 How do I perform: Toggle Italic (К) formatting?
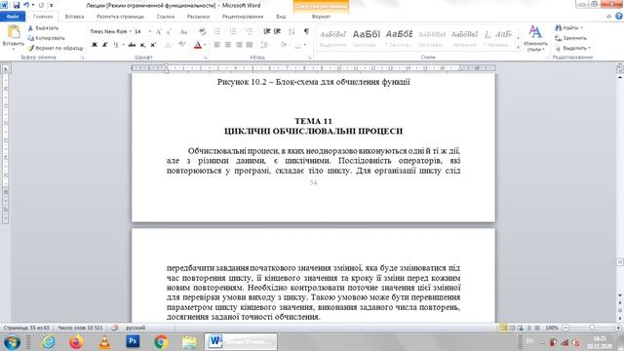[104, 45]
